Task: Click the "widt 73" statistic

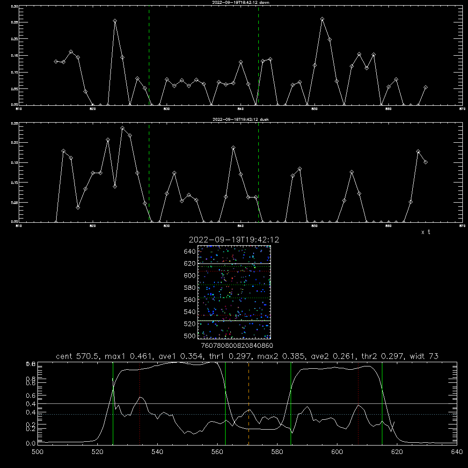Action: click(424, 356)
